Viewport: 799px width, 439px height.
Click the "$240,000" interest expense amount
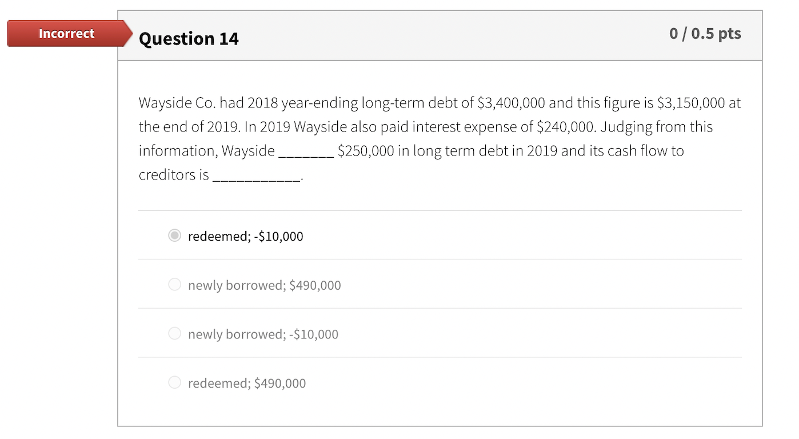pyautogui.click(x=566, y=127)
